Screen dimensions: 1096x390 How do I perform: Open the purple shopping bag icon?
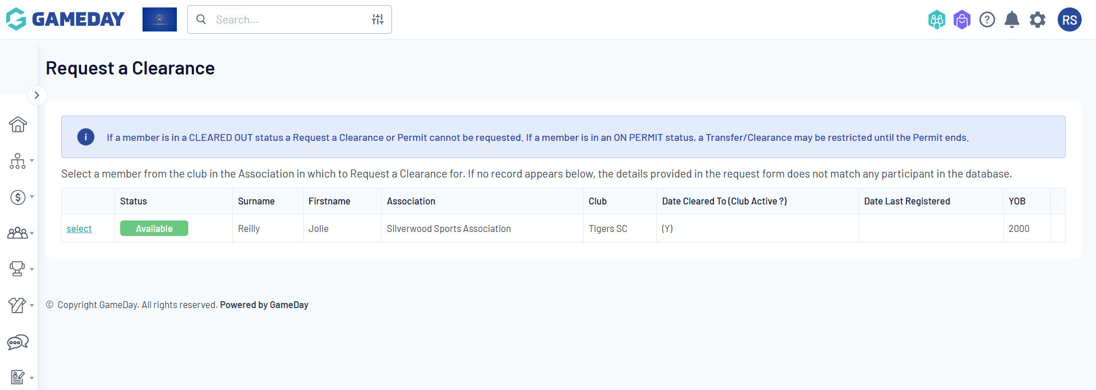coord(962,20)
